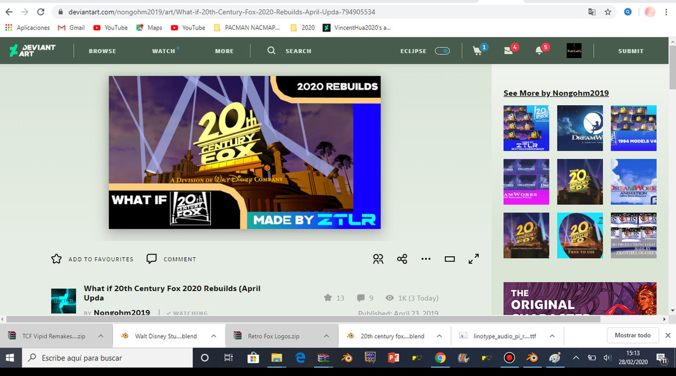676x376 pixels.
Task: Open Chrome from the taskbar
Action: pos(440,358)
